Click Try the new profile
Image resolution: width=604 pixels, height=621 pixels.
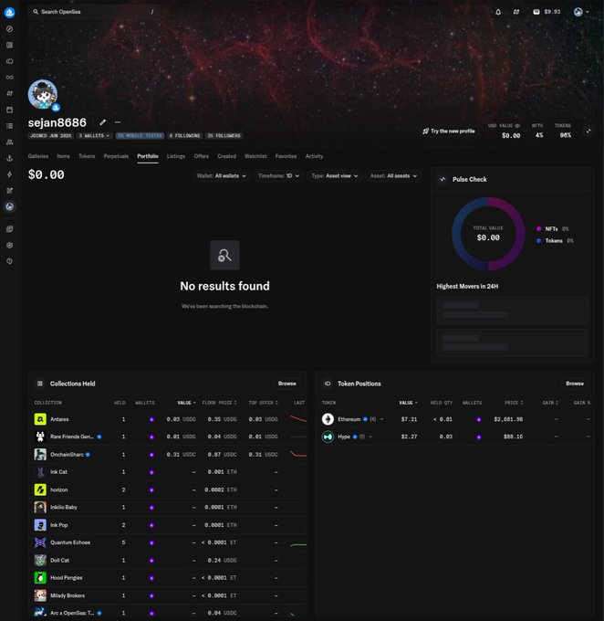pyautogui.click(x=449, y=132)
